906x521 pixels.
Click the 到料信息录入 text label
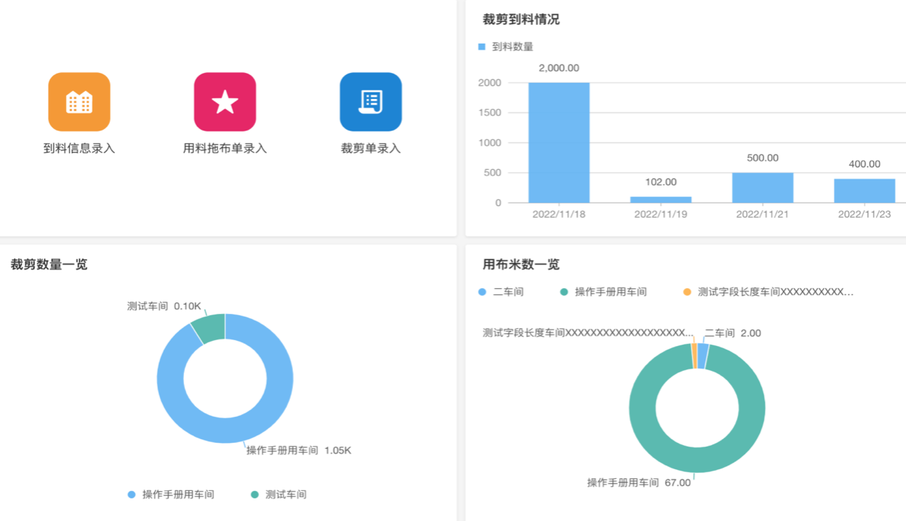tap(79, 149)
